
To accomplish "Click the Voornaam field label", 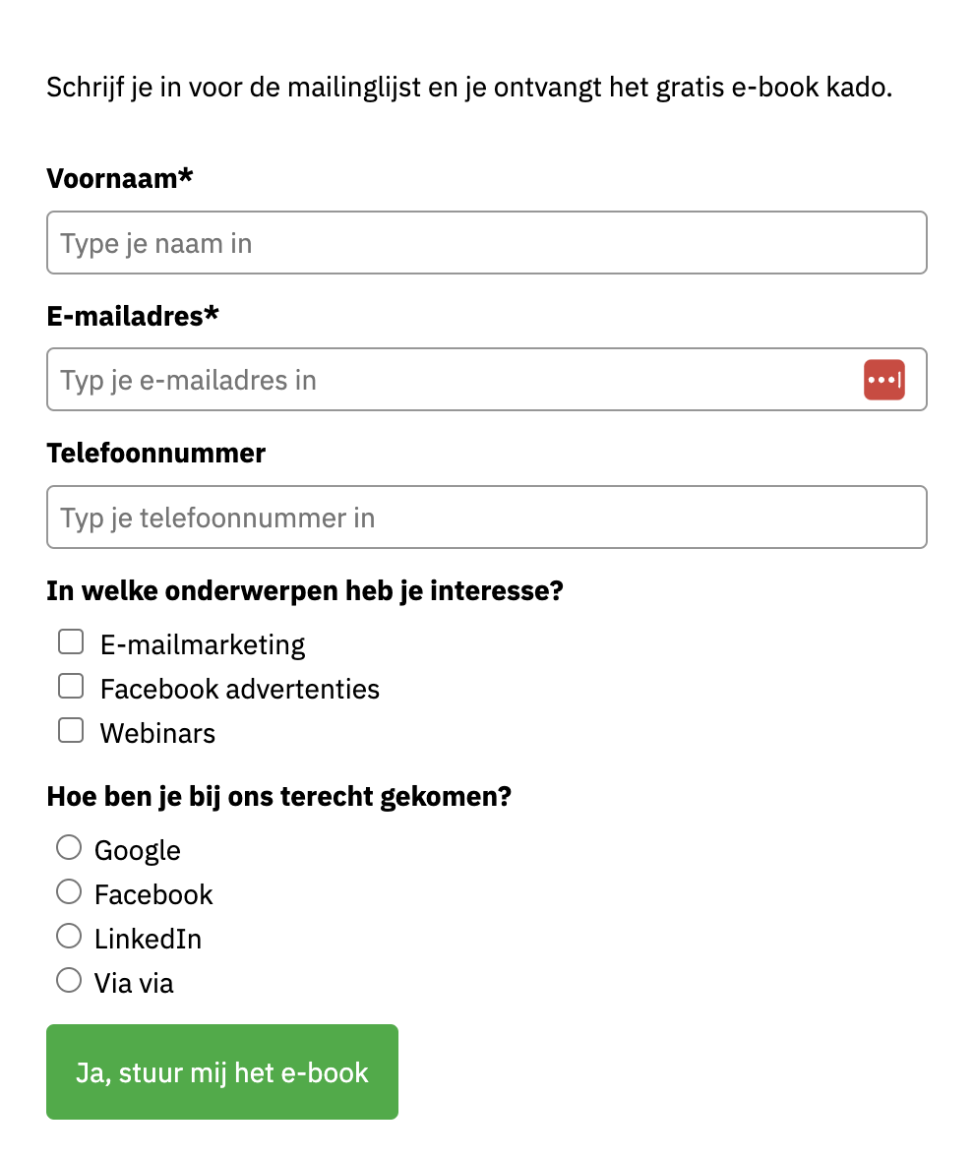I will point(119,178).
